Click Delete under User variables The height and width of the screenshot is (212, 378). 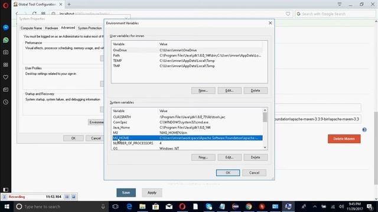(255, 91)
